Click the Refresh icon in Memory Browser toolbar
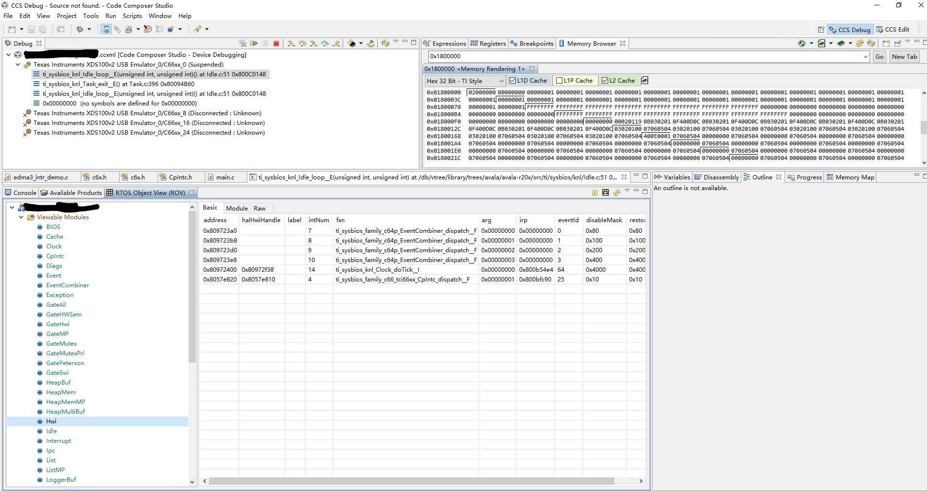Image resolution: width=927 pixels, height=491 pixels. (x=860, y=43)
